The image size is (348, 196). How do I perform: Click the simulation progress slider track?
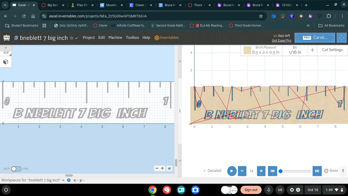click(x=296, y=171)
